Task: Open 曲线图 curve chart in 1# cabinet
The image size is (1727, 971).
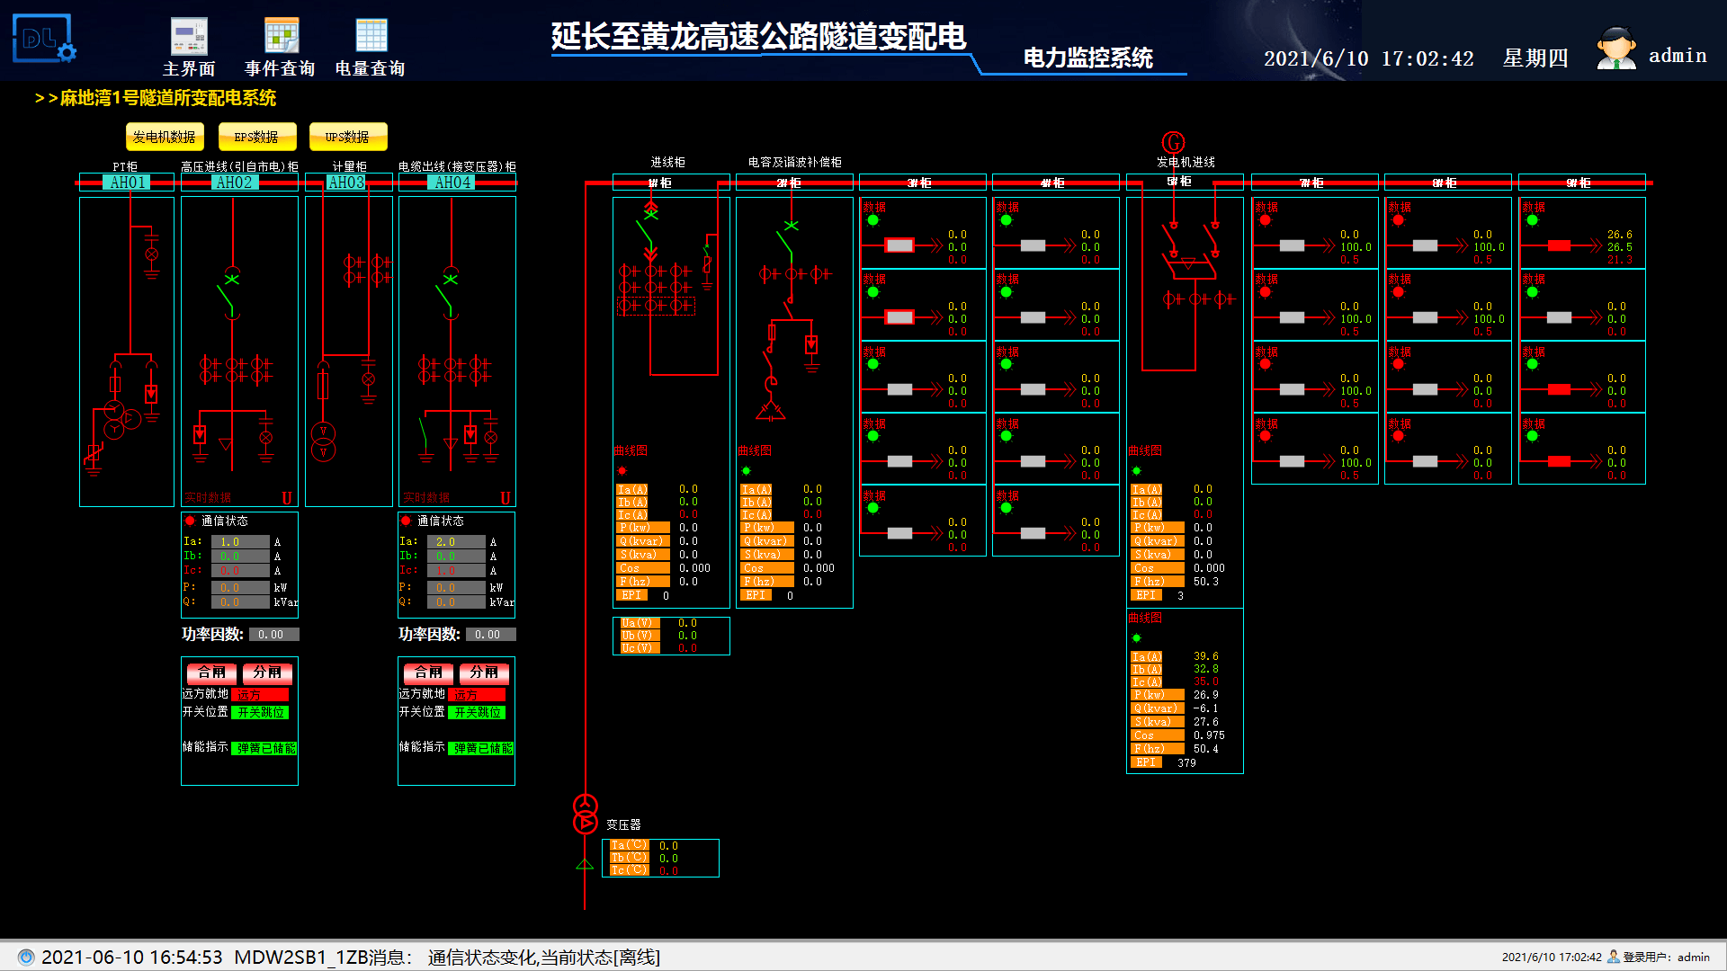Action: coord(631,450)
